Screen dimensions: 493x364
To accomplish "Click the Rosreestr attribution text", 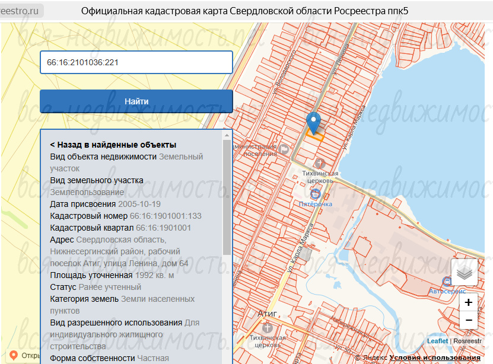I will [467, 341].
